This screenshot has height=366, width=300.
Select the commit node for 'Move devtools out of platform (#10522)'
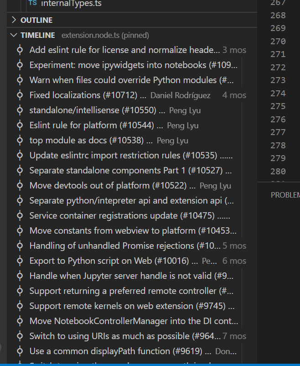pos(19,185)
